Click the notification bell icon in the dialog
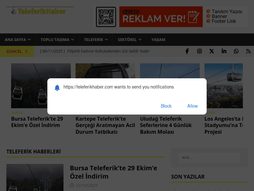This screenshot has height=191, width=254. point(57,87)
